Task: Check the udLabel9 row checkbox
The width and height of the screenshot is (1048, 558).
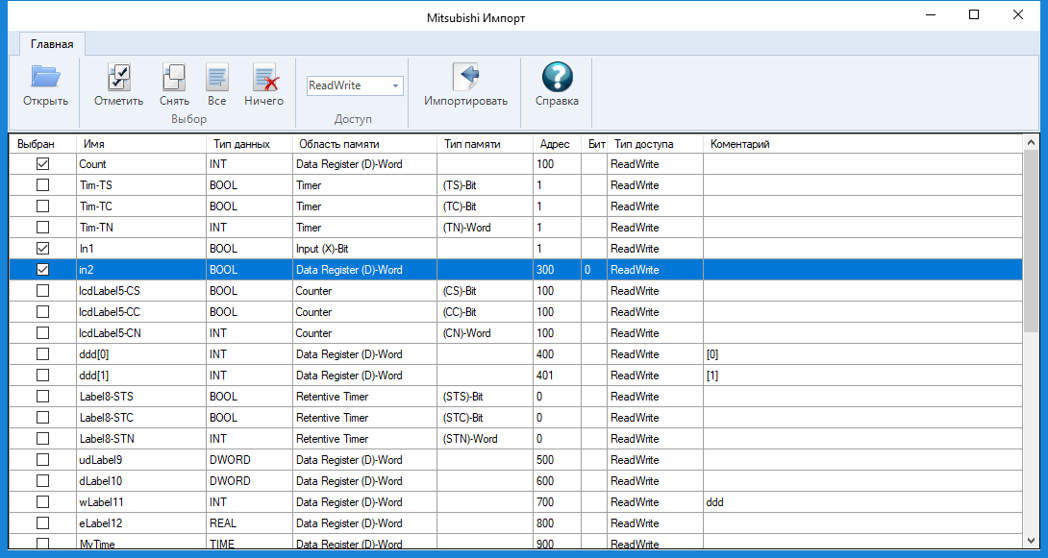Action: (x=42, y=460)
